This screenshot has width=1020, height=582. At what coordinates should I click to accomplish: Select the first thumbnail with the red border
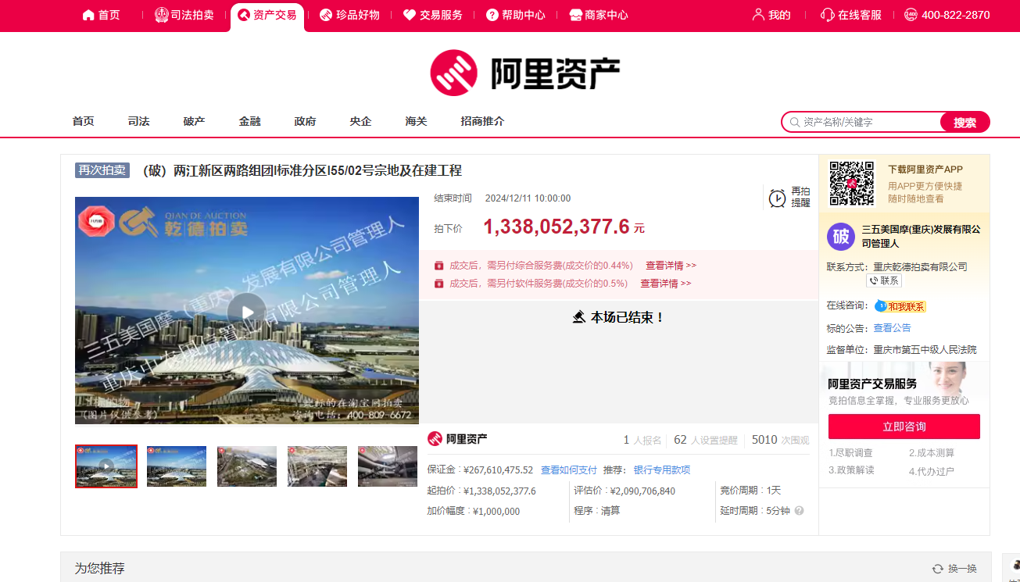click(106, 466)
